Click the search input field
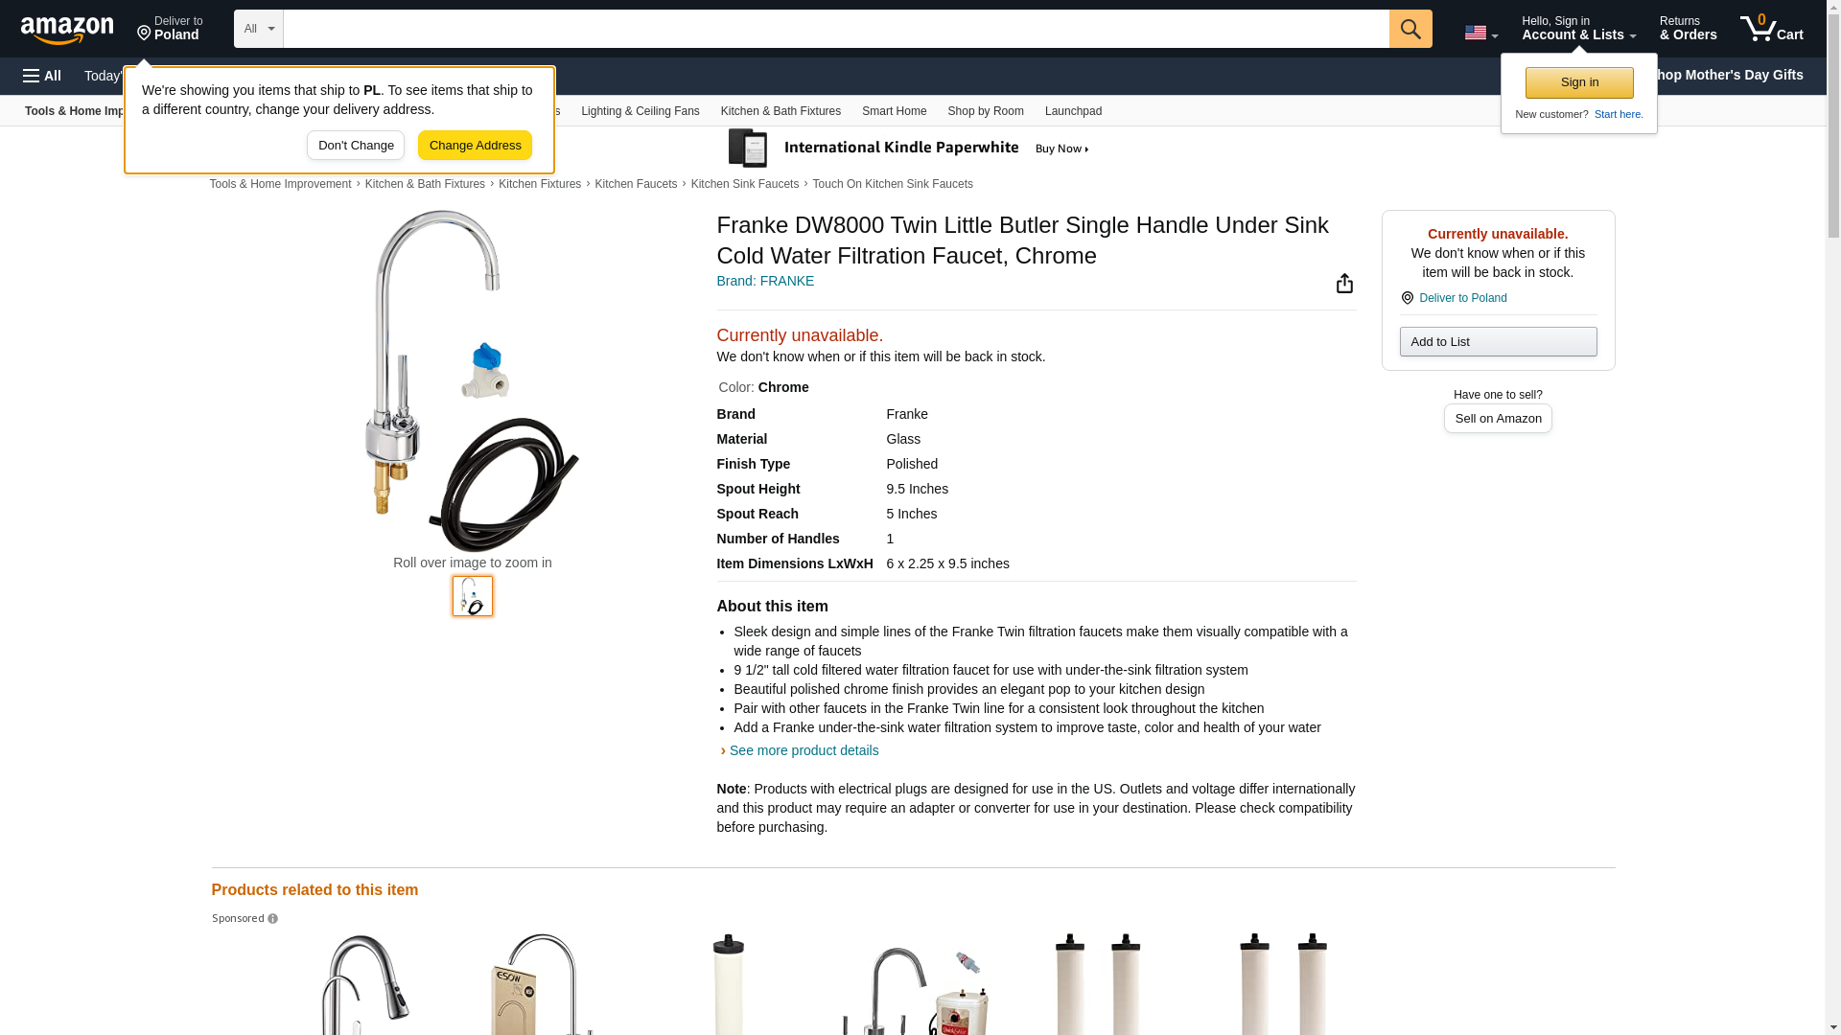Screen dimensions: 1841x1035 tap(836, 29)
